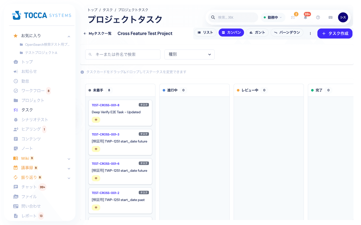The height and width of the screenshot is (225, 361).
Task: Click the Wiki book icon
Action: pyautogui.click(x=16, y=158)
